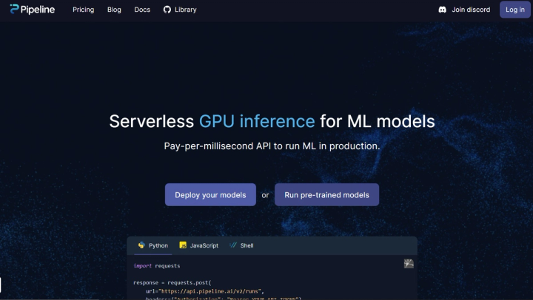Screen dimensions: 533x300
Task: Open the Library link
Action: pyautogui.click(x=186, y=10)
